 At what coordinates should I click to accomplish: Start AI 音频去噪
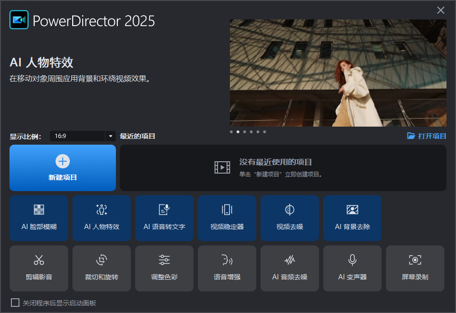point(290,268)
